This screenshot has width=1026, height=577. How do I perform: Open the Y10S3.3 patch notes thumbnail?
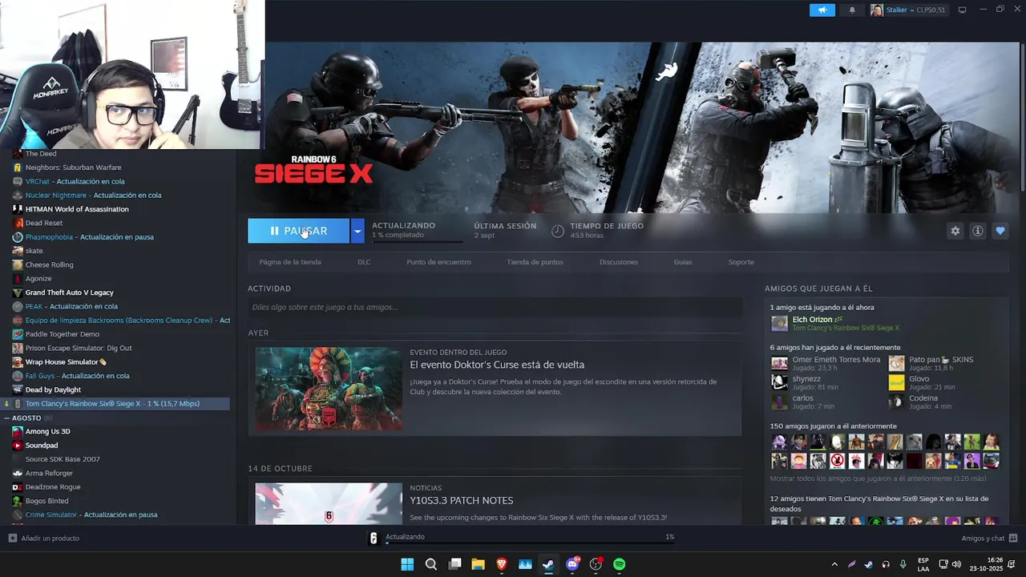tap(329, 503)
